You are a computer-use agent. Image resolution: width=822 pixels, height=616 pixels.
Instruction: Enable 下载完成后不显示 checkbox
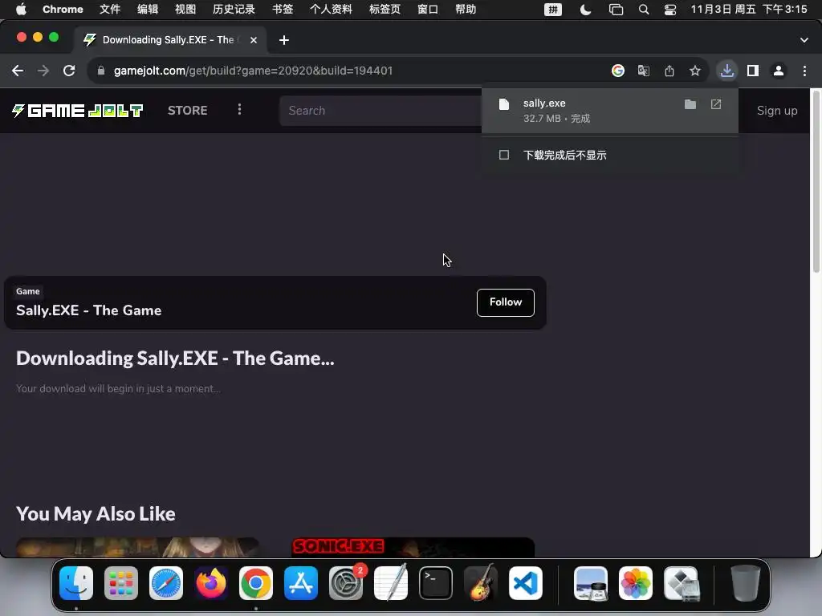tap(504, 155)
